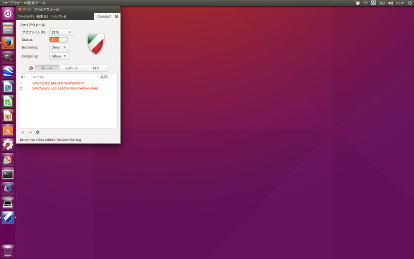Open the Trash in launcher

point(8,251)
